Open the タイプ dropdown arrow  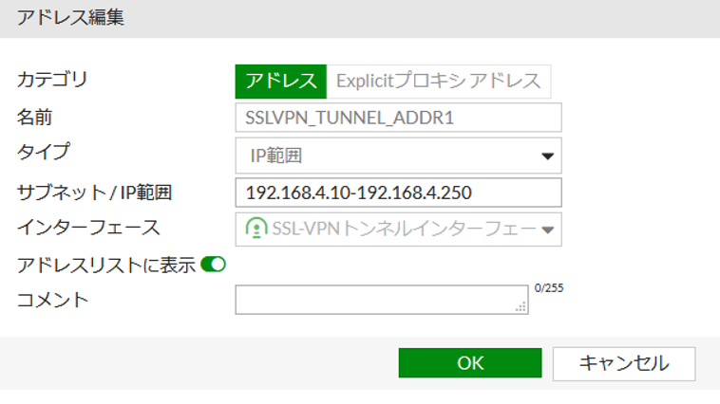(x=547, y=156)
